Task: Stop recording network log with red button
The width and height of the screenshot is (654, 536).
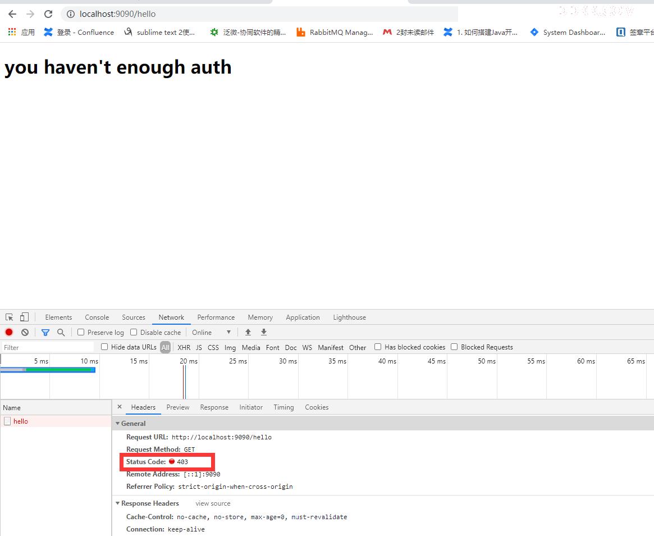Action: (x=9, y=332)
